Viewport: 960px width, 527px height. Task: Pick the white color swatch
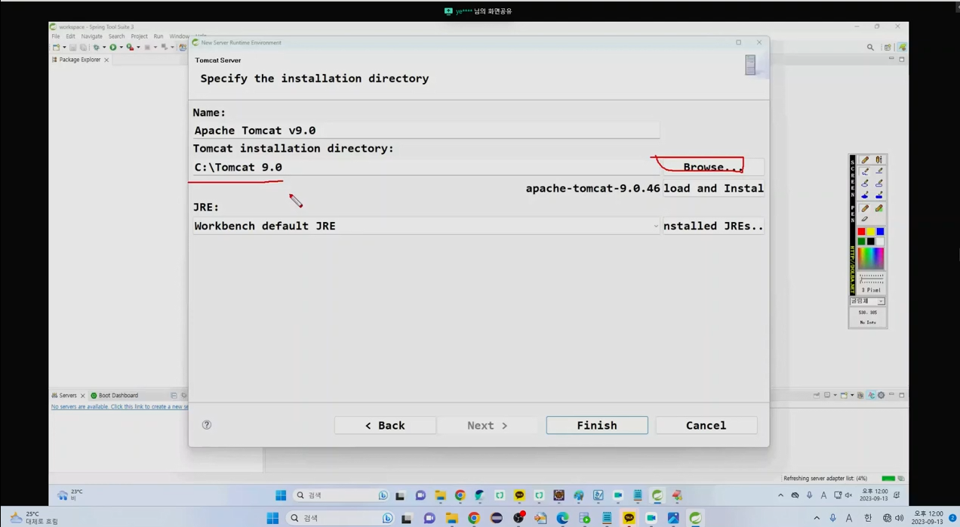880,242
